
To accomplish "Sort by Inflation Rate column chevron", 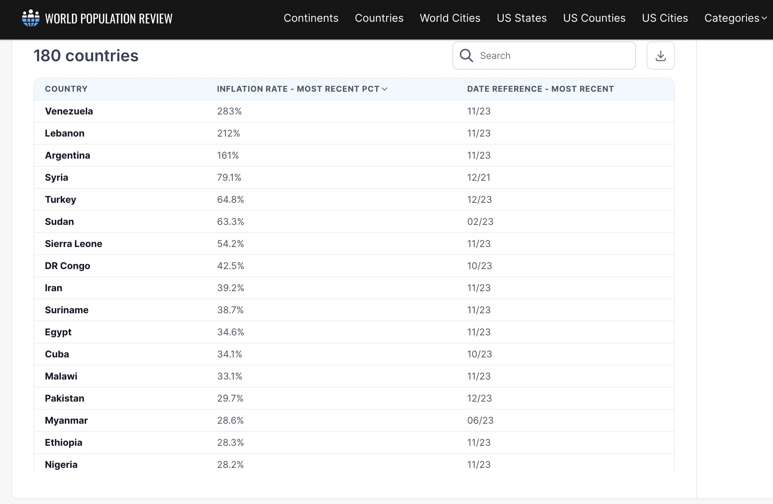I will pyautogui.click(x=384, y=89).
